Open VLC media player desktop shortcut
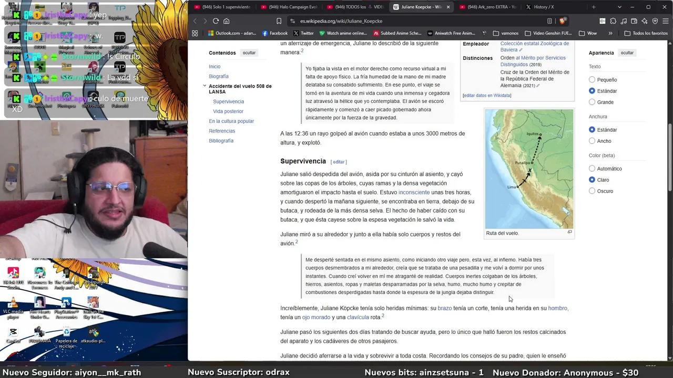Screen dimensions: 673x378 point(13,307)
